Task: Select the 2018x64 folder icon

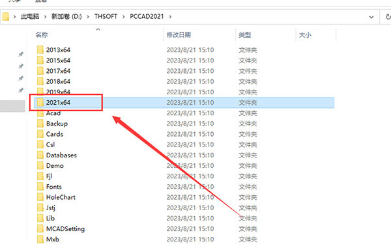Action: point(40,81)
